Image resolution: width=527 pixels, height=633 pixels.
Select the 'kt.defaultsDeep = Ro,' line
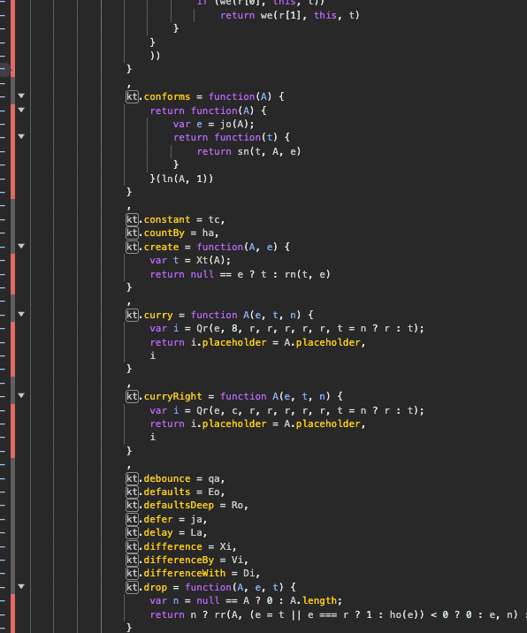tap(187, 505)
